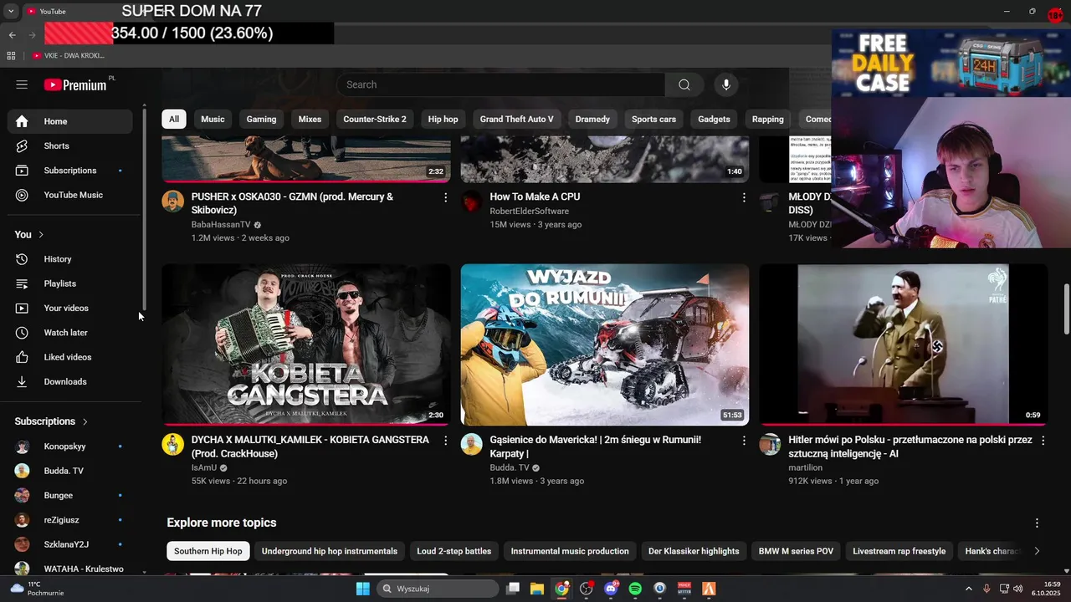Screen dimensions: 1071x602
Task: Click the page vertical scrollbar
Action: pyautogui.click(x=1066, y=309)
